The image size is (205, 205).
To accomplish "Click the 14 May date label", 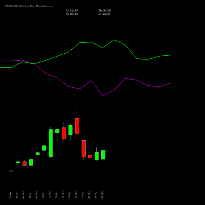I will tap(63, 195).
